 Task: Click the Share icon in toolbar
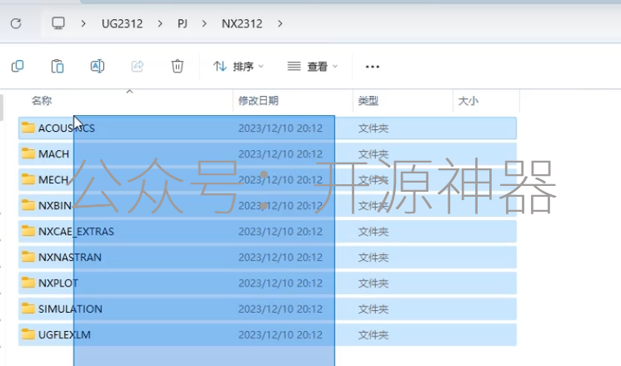(138, 66)
